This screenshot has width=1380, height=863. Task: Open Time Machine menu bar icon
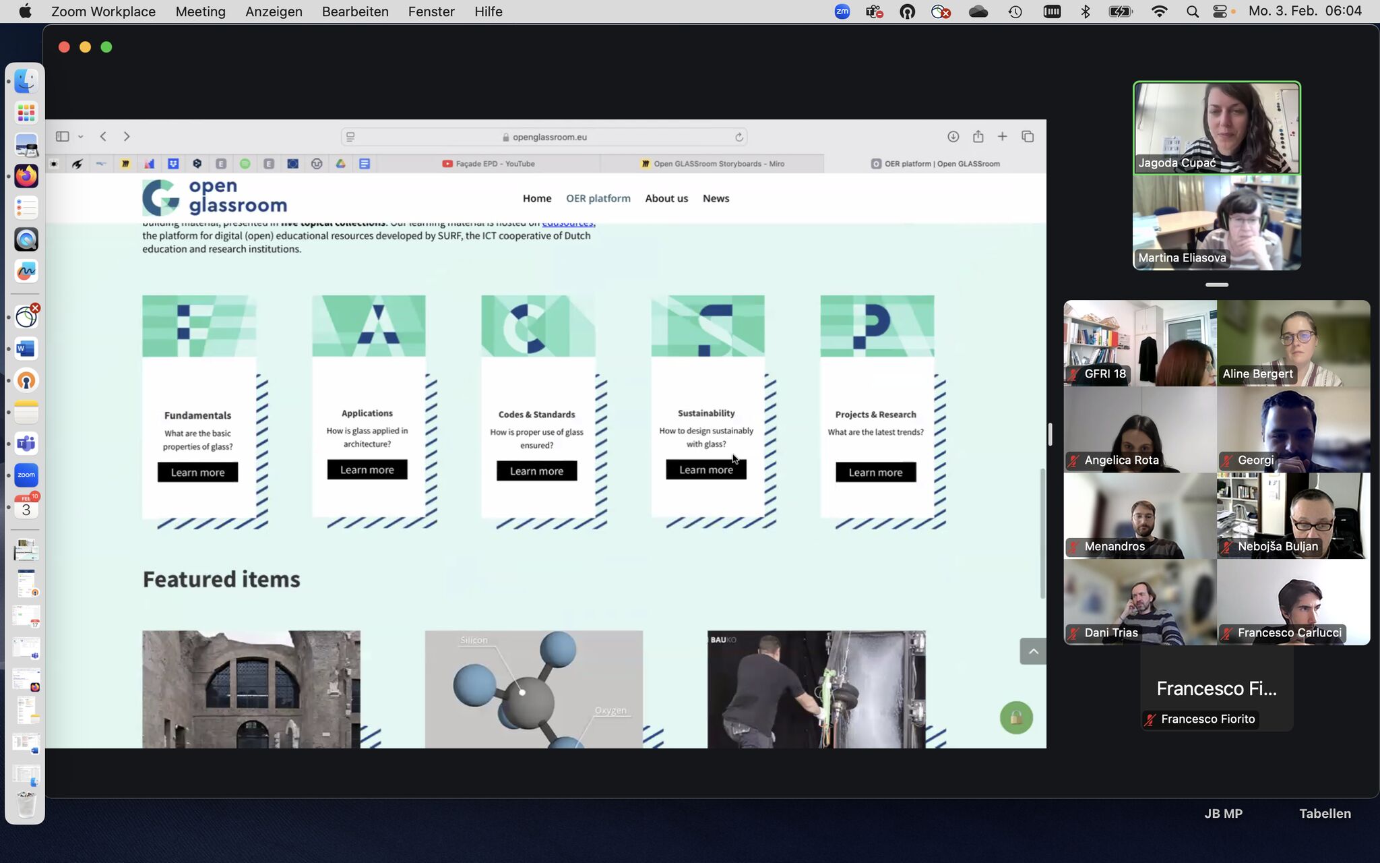pyautogui.click(x=1015, y=11)
